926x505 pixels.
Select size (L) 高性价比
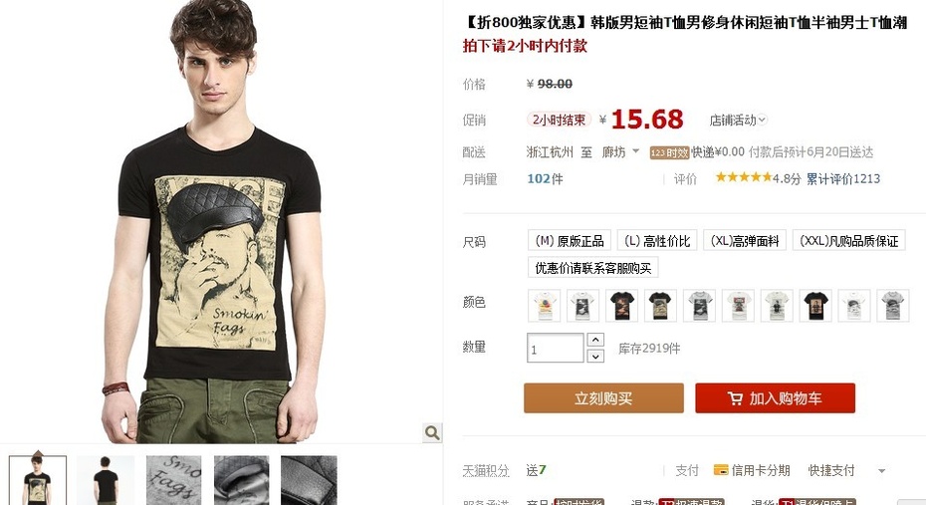point(657,241)
